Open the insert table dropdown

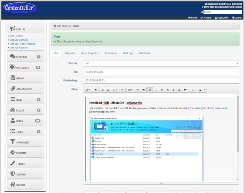coord(130,90)
